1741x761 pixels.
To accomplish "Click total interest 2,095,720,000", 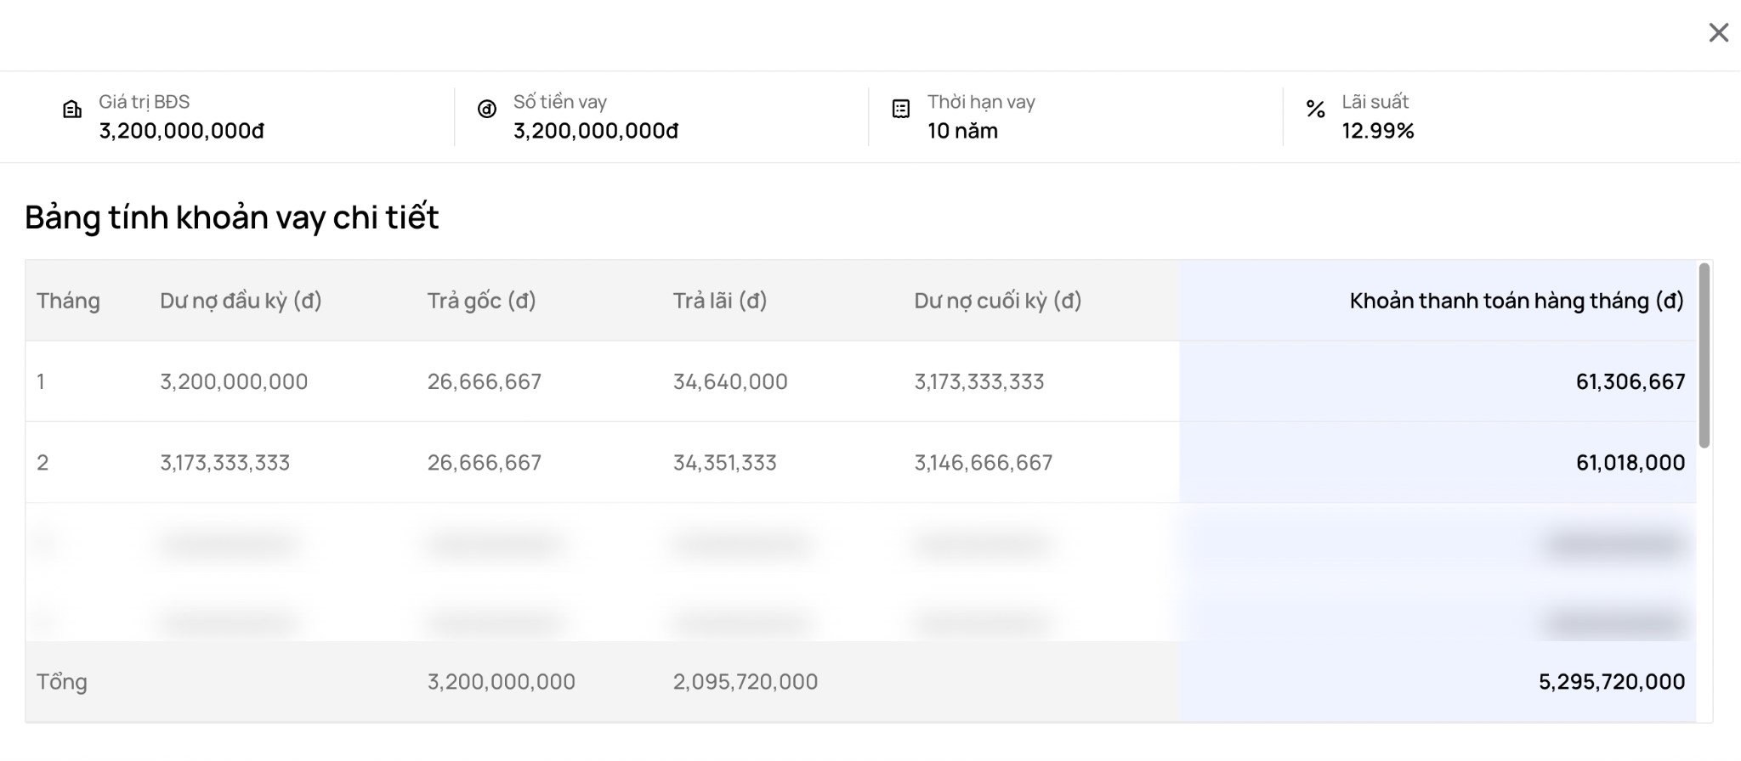I will point(746,681).
